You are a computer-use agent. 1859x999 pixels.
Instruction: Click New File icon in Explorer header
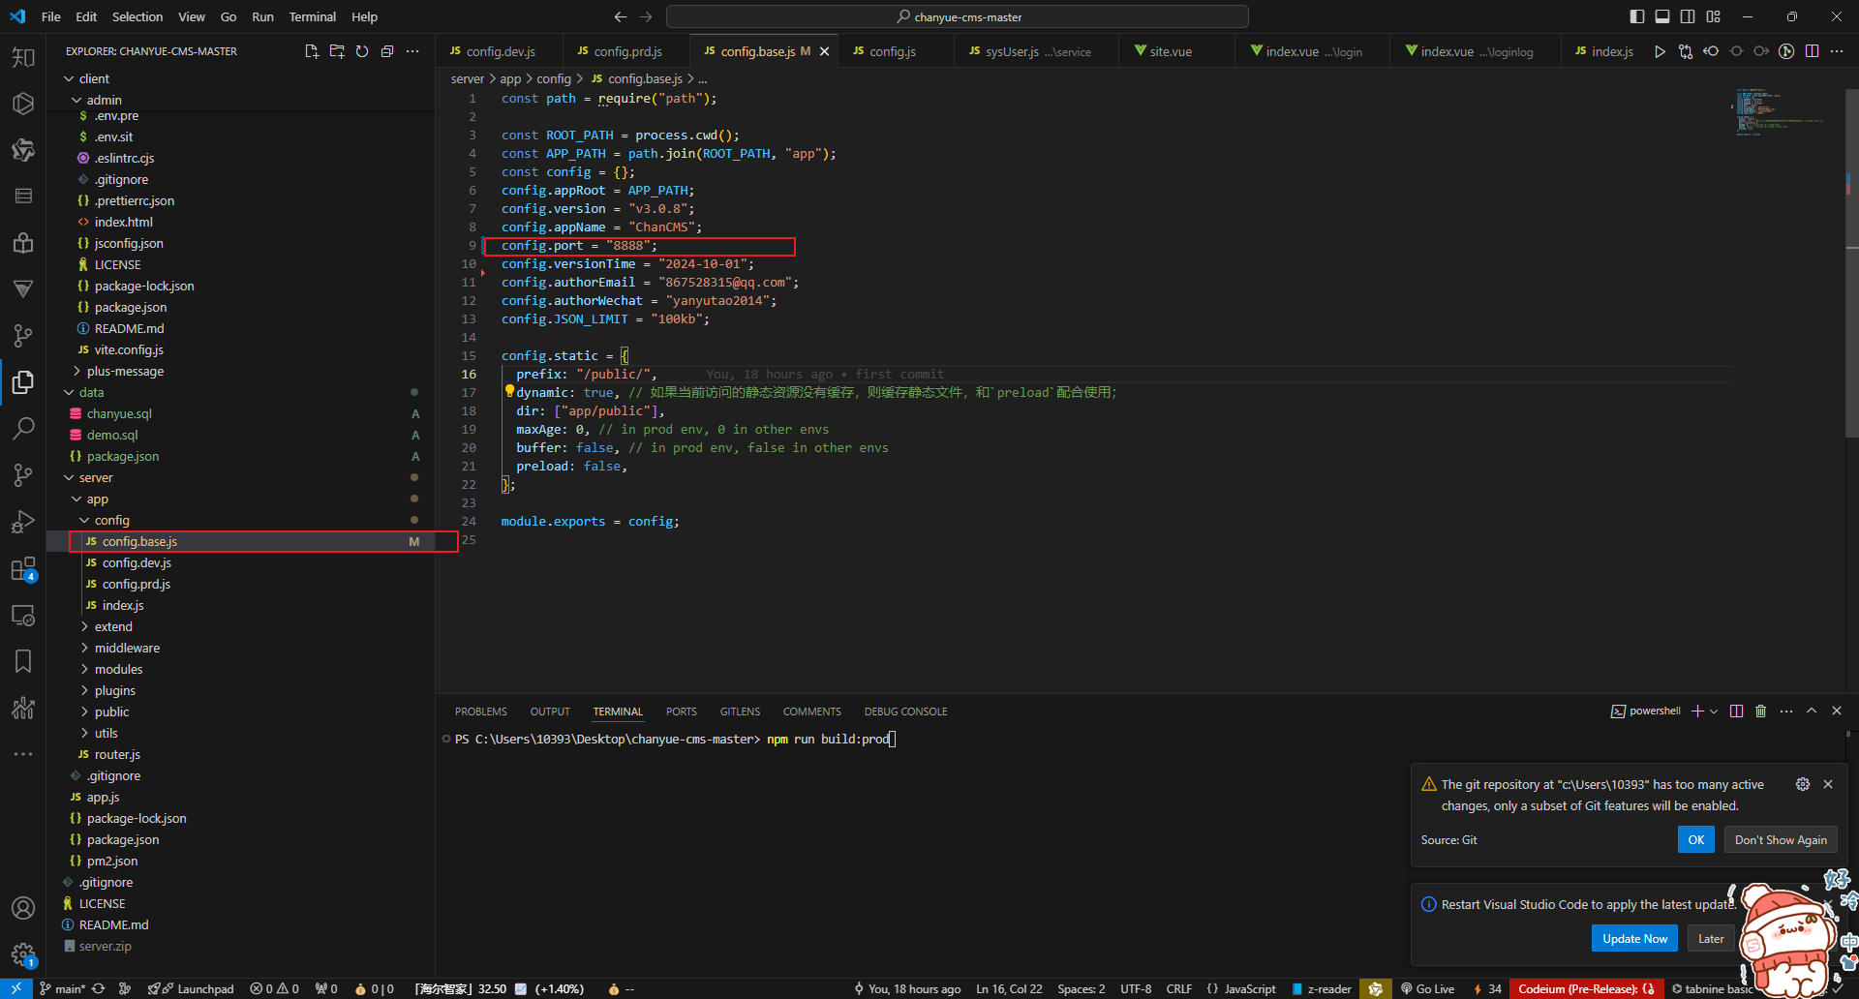point(312,51)
